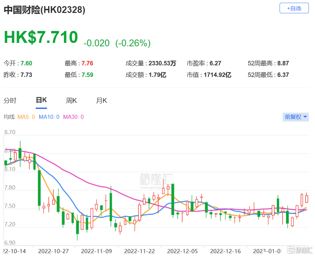Click the stock title 中国财险(HK02328)

tap(44, 10)
